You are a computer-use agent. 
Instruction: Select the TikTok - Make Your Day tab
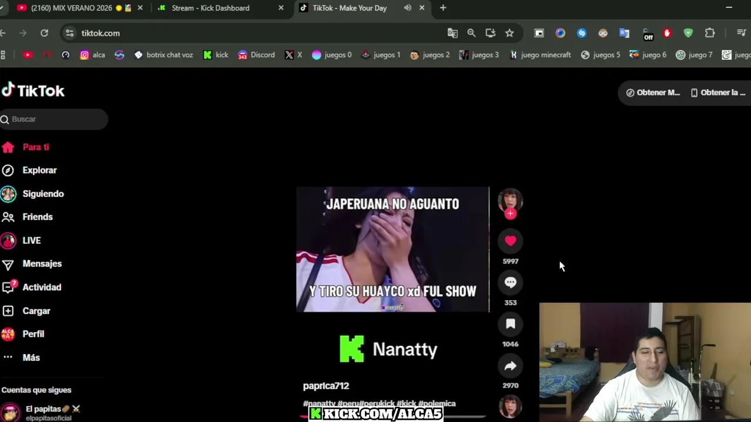point(350,8)
